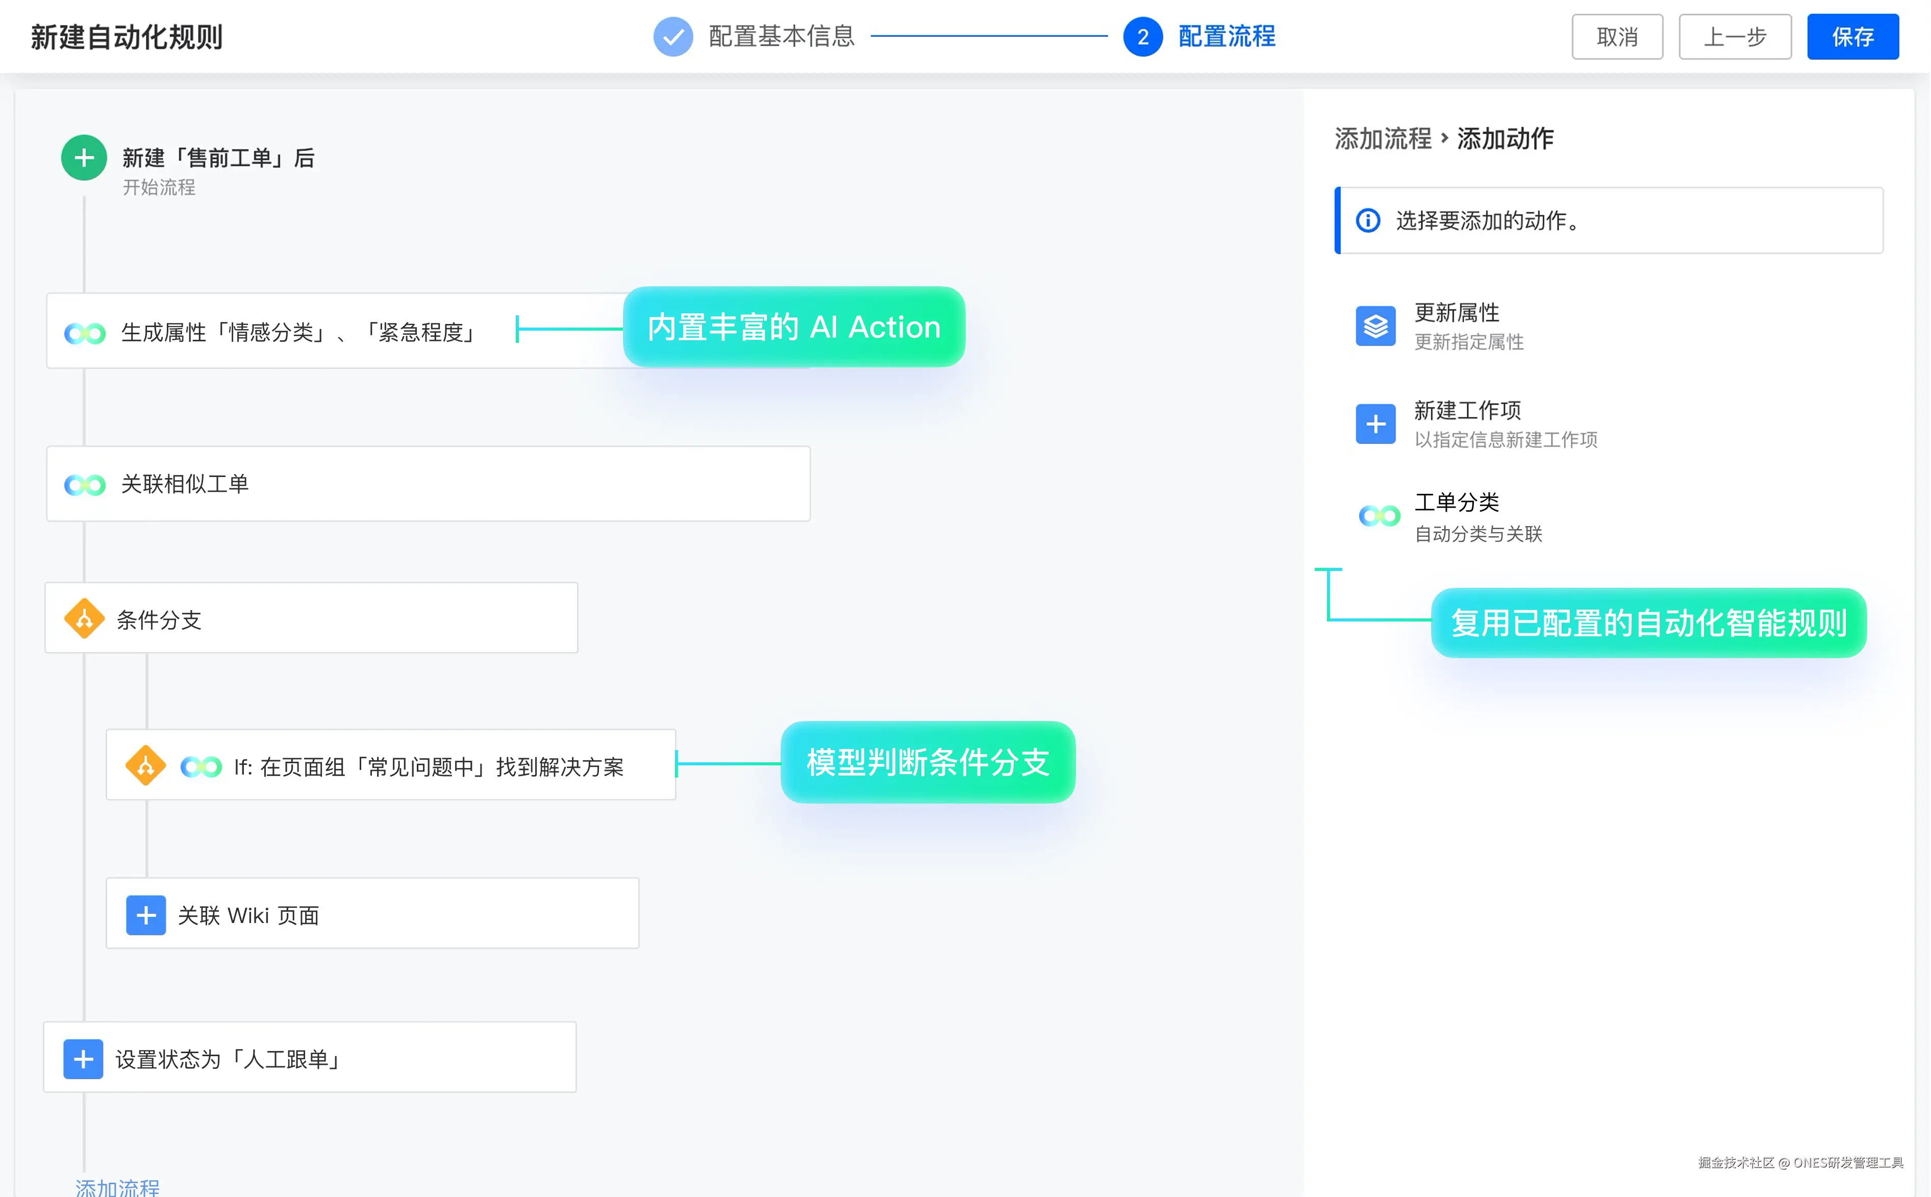The image size is (1931, 1197).
Task: Click blue plus icon on 关联 Wiki 页面
Action: (145, 915)
